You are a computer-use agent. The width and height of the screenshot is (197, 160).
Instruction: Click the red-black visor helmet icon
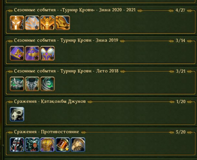[17, 145]
